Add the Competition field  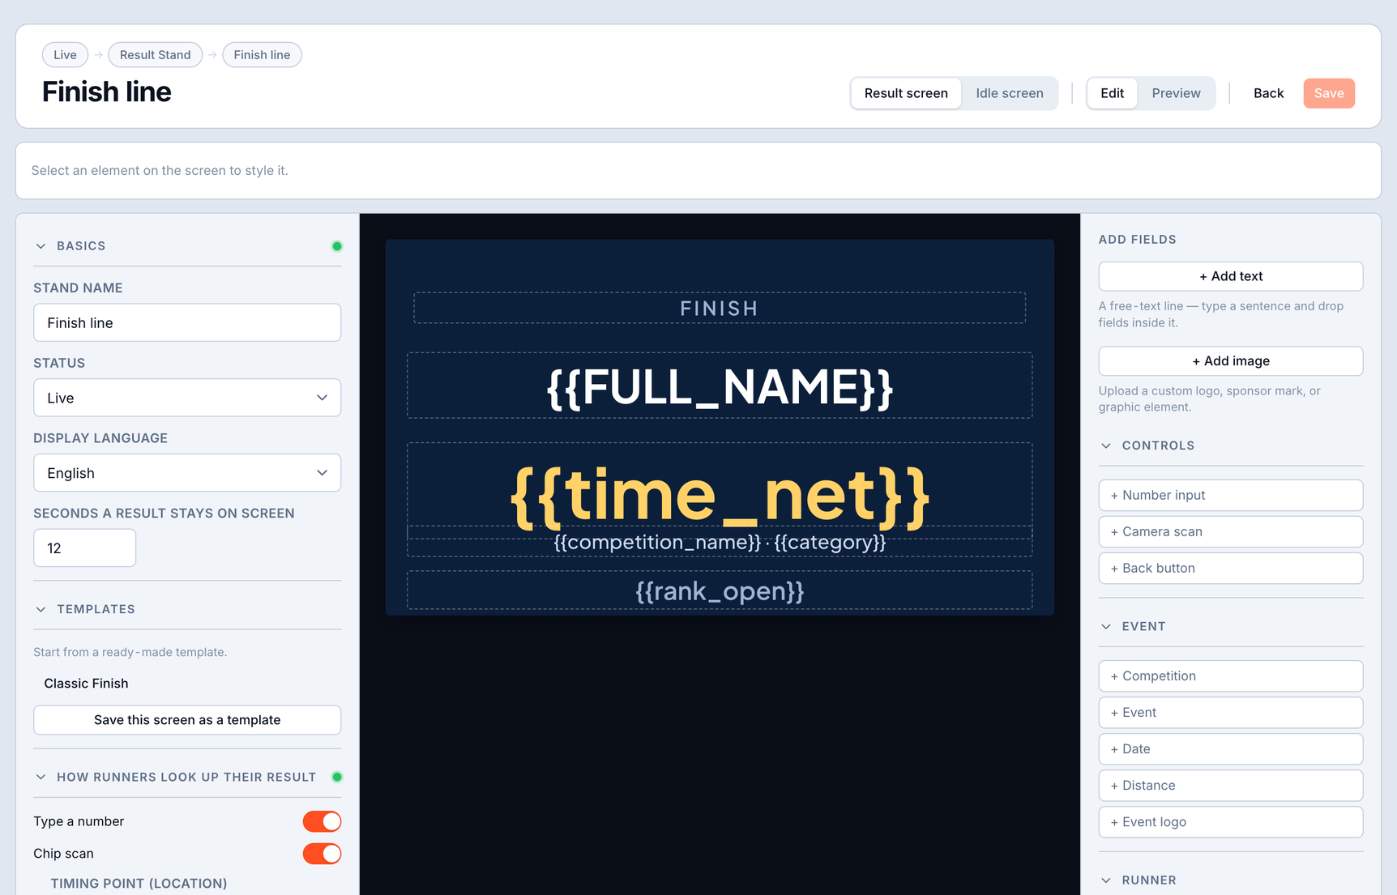1231,676
